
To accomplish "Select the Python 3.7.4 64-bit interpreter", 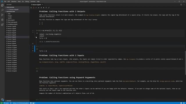I will (21, 103).
